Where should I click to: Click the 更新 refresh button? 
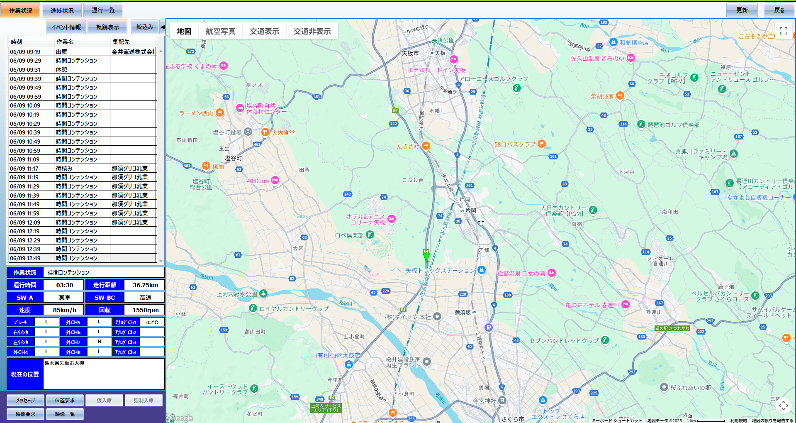tap(742, 10)
